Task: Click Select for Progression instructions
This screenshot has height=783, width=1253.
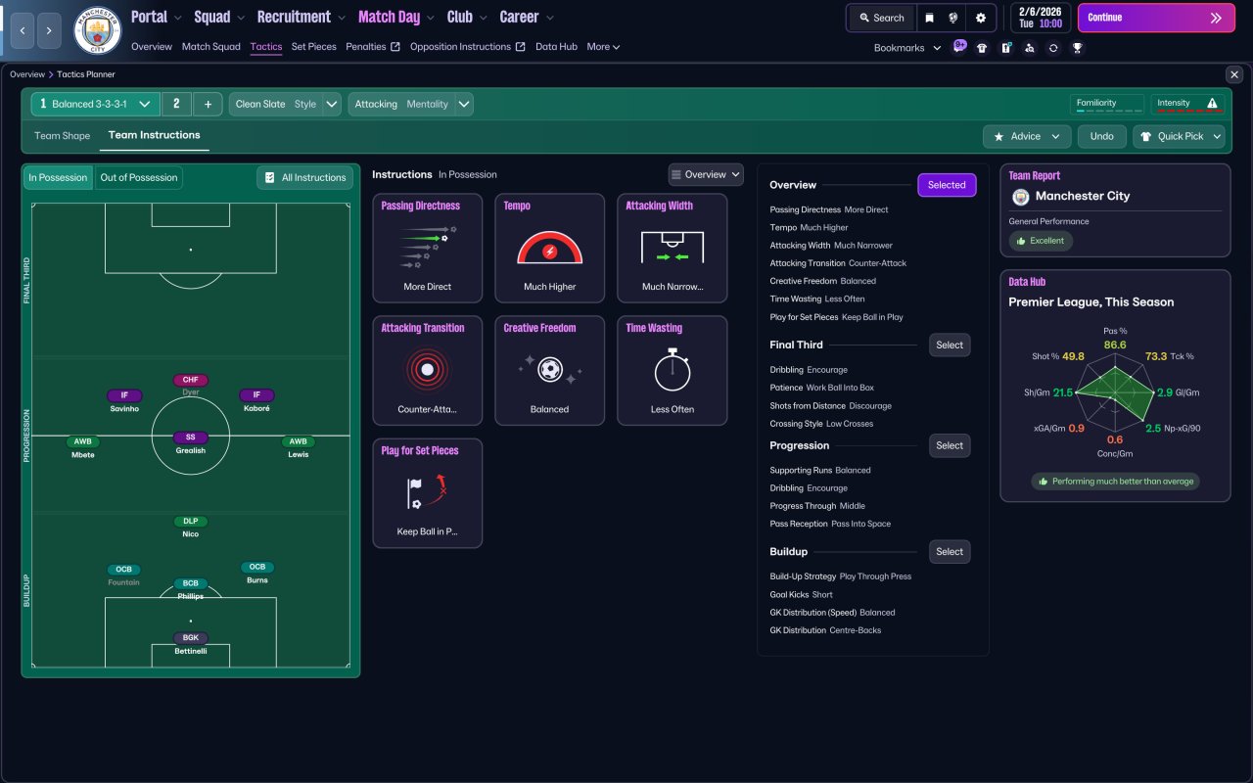Action: tap(950, 445)
